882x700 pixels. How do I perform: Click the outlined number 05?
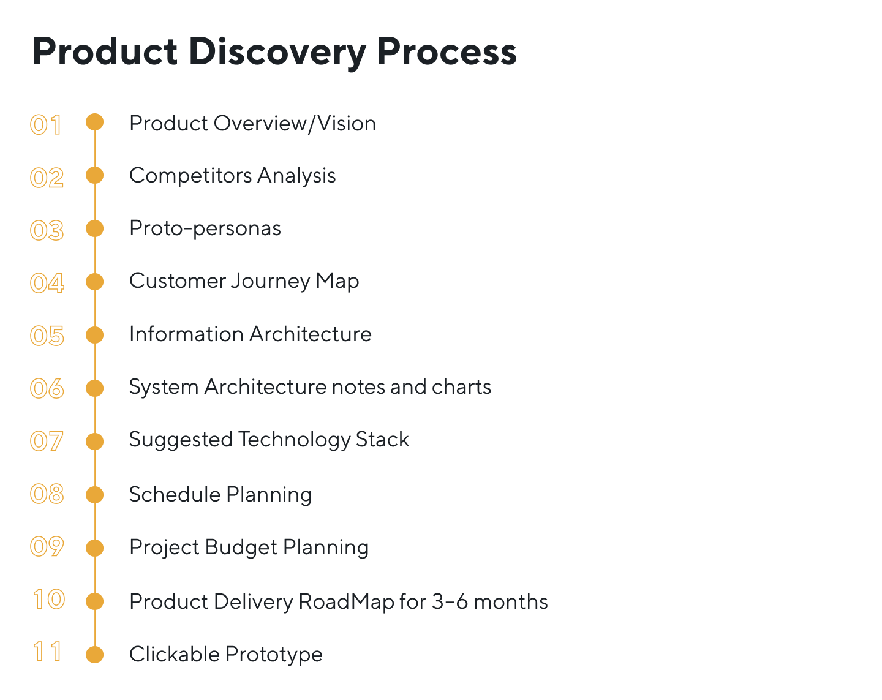coord(47,336)
